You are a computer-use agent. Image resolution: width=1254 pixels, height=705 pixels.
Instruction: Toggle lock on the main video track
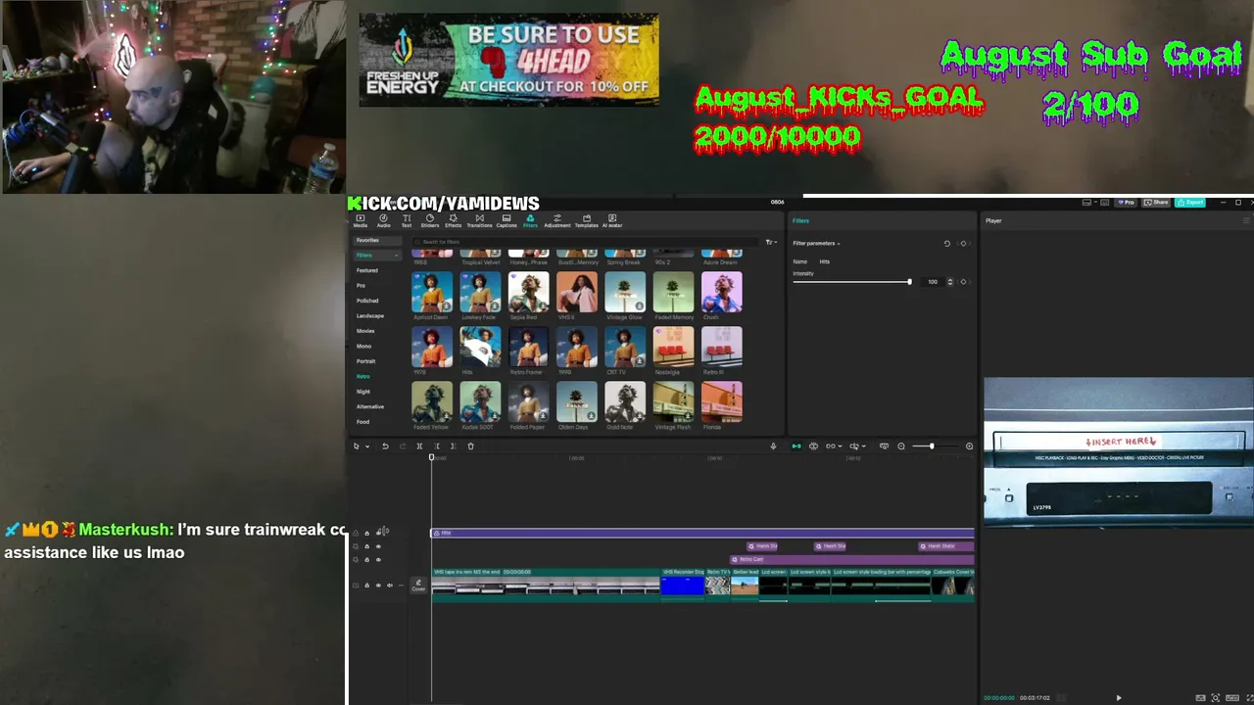(367, 586)
